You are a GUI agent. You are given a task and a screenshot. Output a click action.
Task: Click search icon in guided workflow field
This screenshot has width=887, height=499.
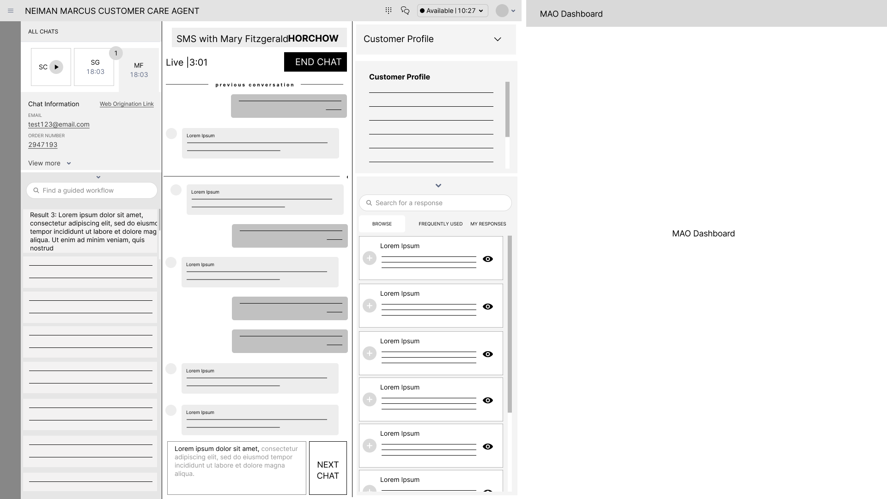click(x=36, y=190)
